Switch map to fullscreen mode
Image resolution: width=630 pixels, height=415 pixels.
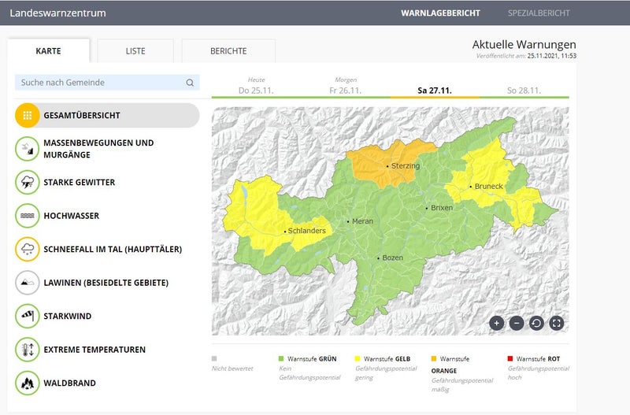click(557, 323)
